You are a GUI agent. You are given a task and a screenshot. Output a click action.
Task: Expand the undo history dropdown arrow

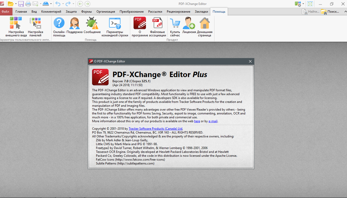point(63,4)
